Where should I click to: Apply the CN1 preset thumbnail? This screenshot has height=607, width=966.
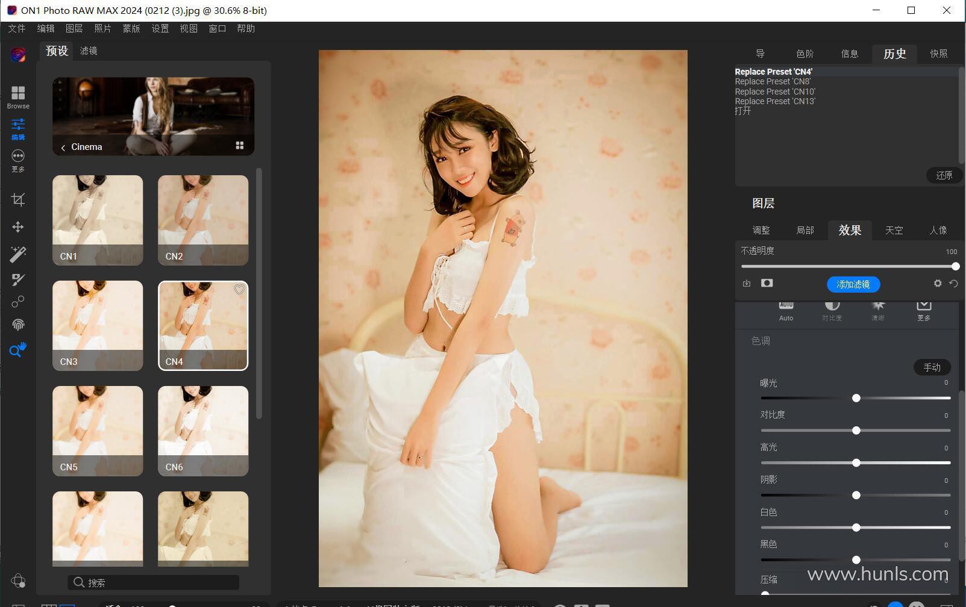[98, 220]
